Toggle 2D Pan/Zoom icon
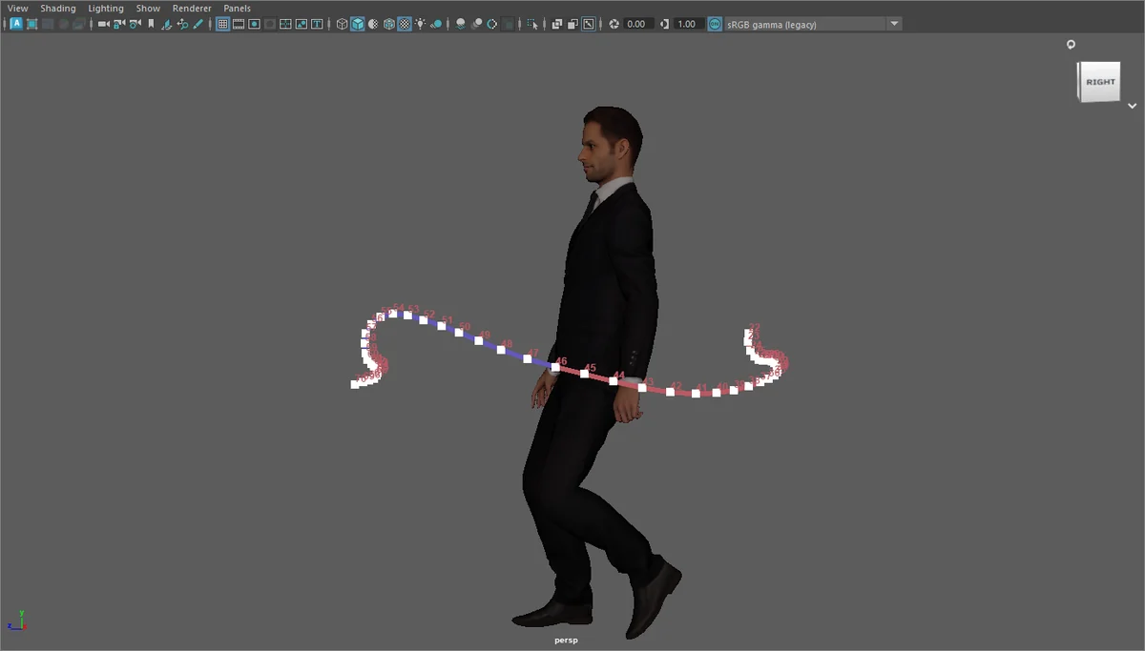Screen dimensions: 1145x651 (182, 24)
